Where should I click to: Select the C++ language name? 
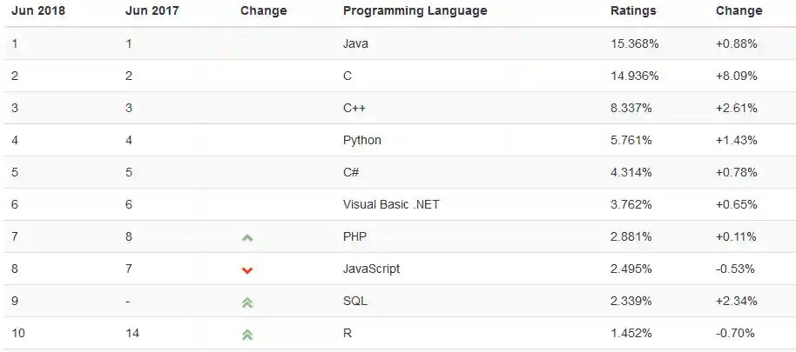[x=354, y=108]
